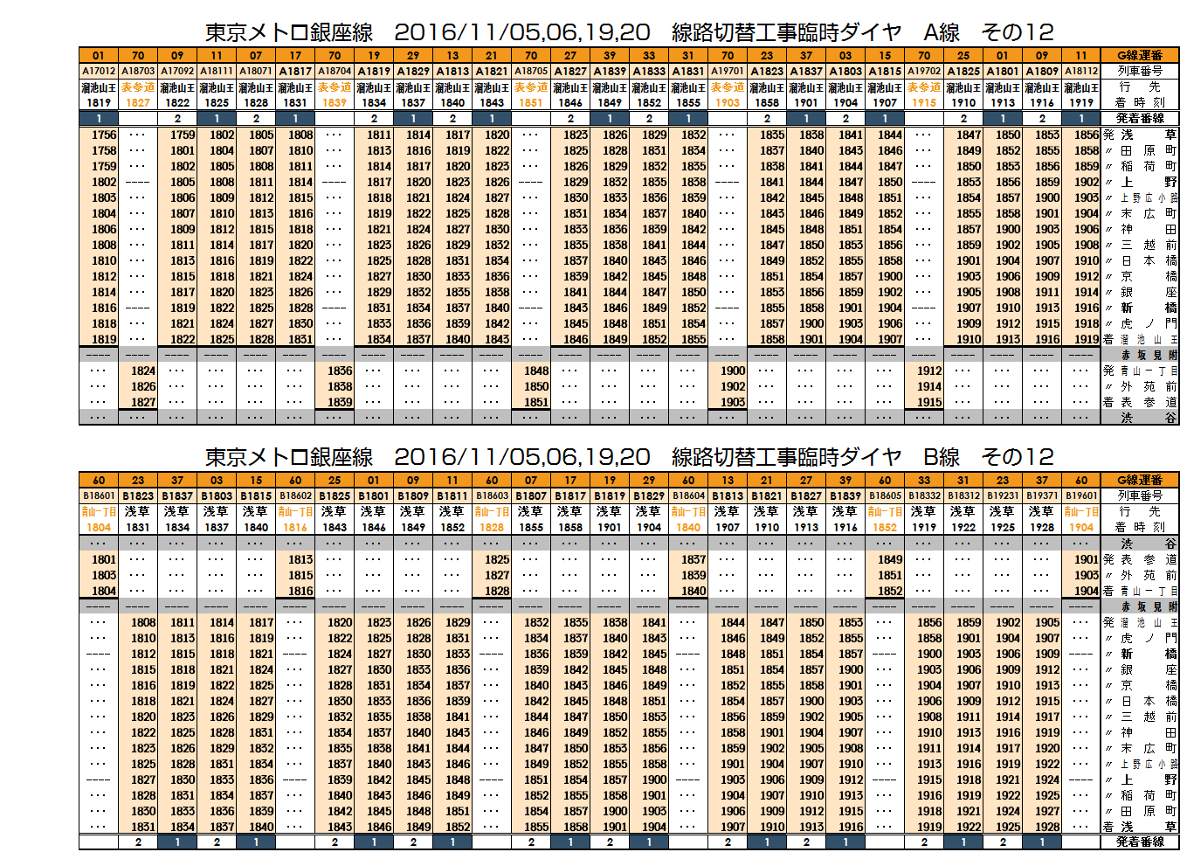This screenshot has width=1180, height=866.
Task: Click 1756 departure time under train A17012
Action: click(104, 135)
